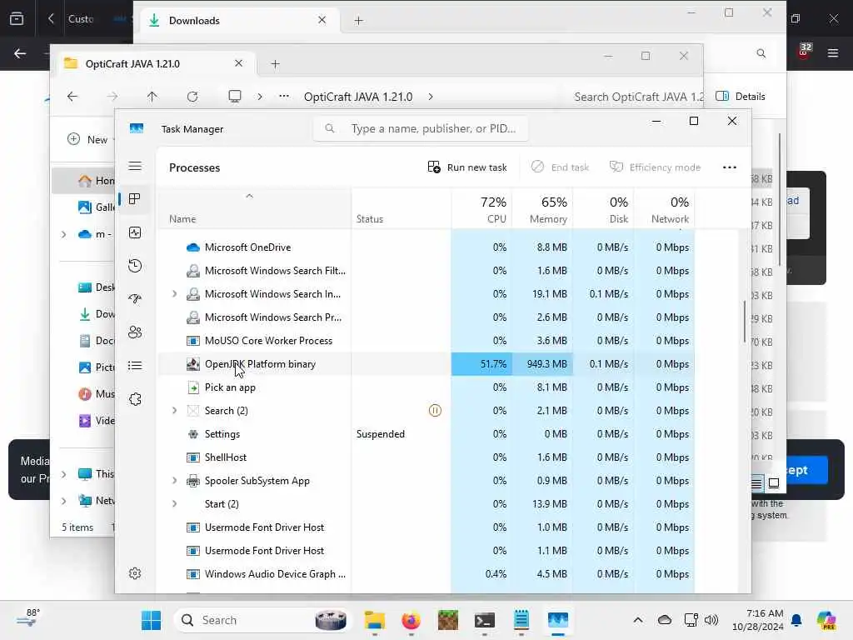Screen dimensions: 853x640
Task: Open Windows Start menu
Action: (x=152, y=620)
